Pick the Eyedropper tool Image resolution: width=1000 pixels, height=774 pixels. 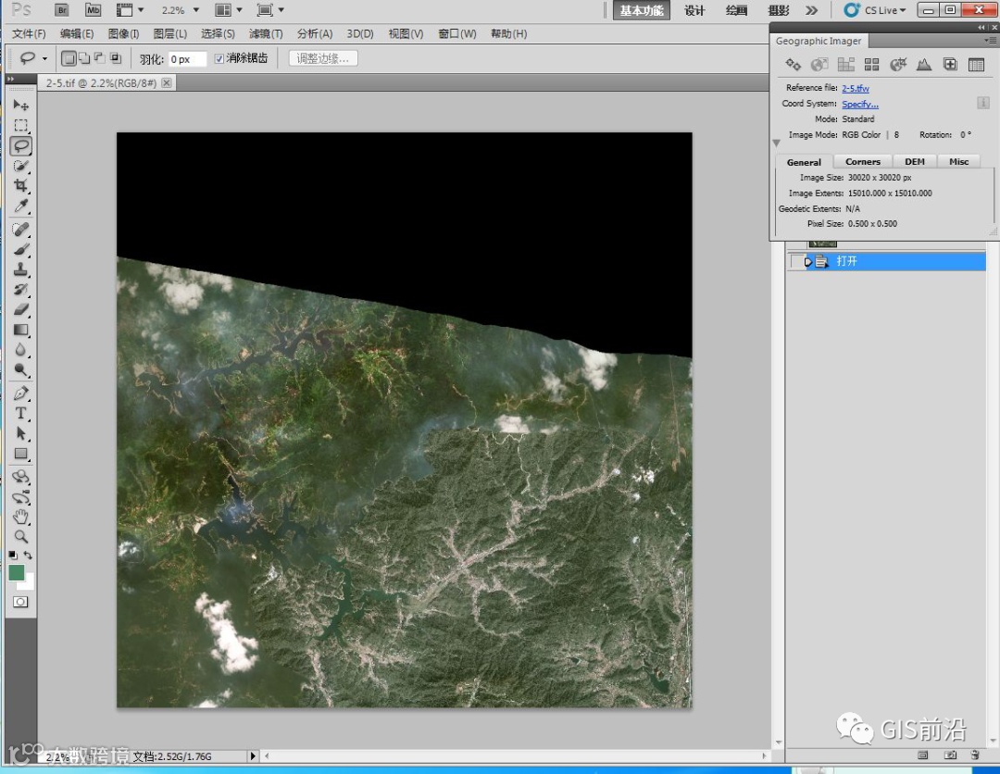click(x=20, y=206)
